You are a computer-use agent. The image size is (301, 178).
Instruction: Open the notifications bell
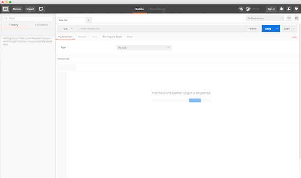pos(281,9)
